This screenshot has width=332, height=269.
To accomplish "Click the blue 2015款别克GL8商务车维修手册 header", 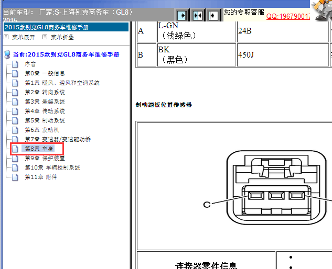I will coord(66,27).
